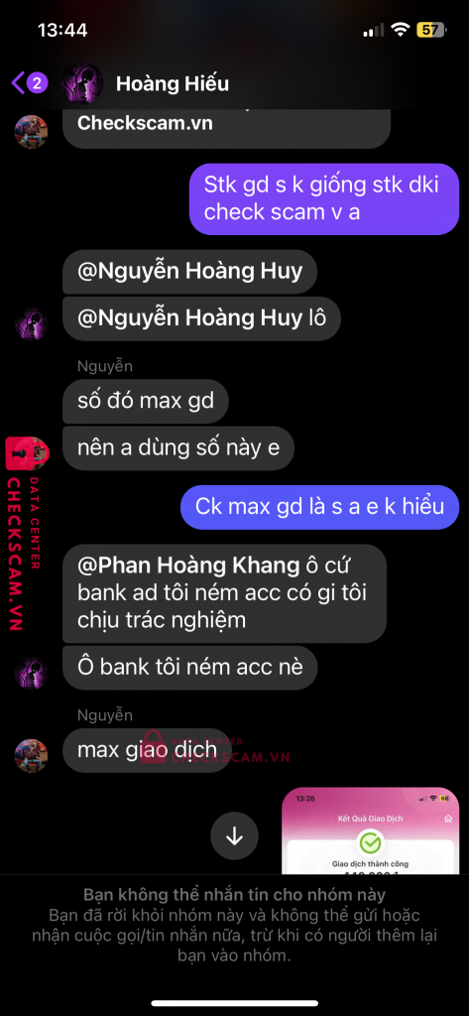
Task: Tap the Wi-Fi status icon
Action: tap(401, 30)
